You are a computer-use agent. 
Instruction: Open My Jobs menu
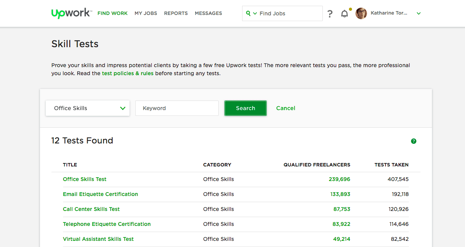coord(146,13)
